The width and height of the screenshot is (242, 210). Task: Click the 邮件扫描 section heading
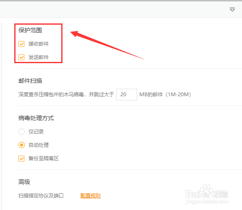pos(30,81)
